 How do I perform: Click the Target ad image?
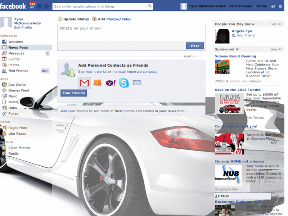[229, 144]
